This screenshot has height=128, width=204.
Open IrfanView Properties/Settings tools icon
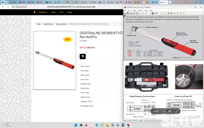coord(181,13)
